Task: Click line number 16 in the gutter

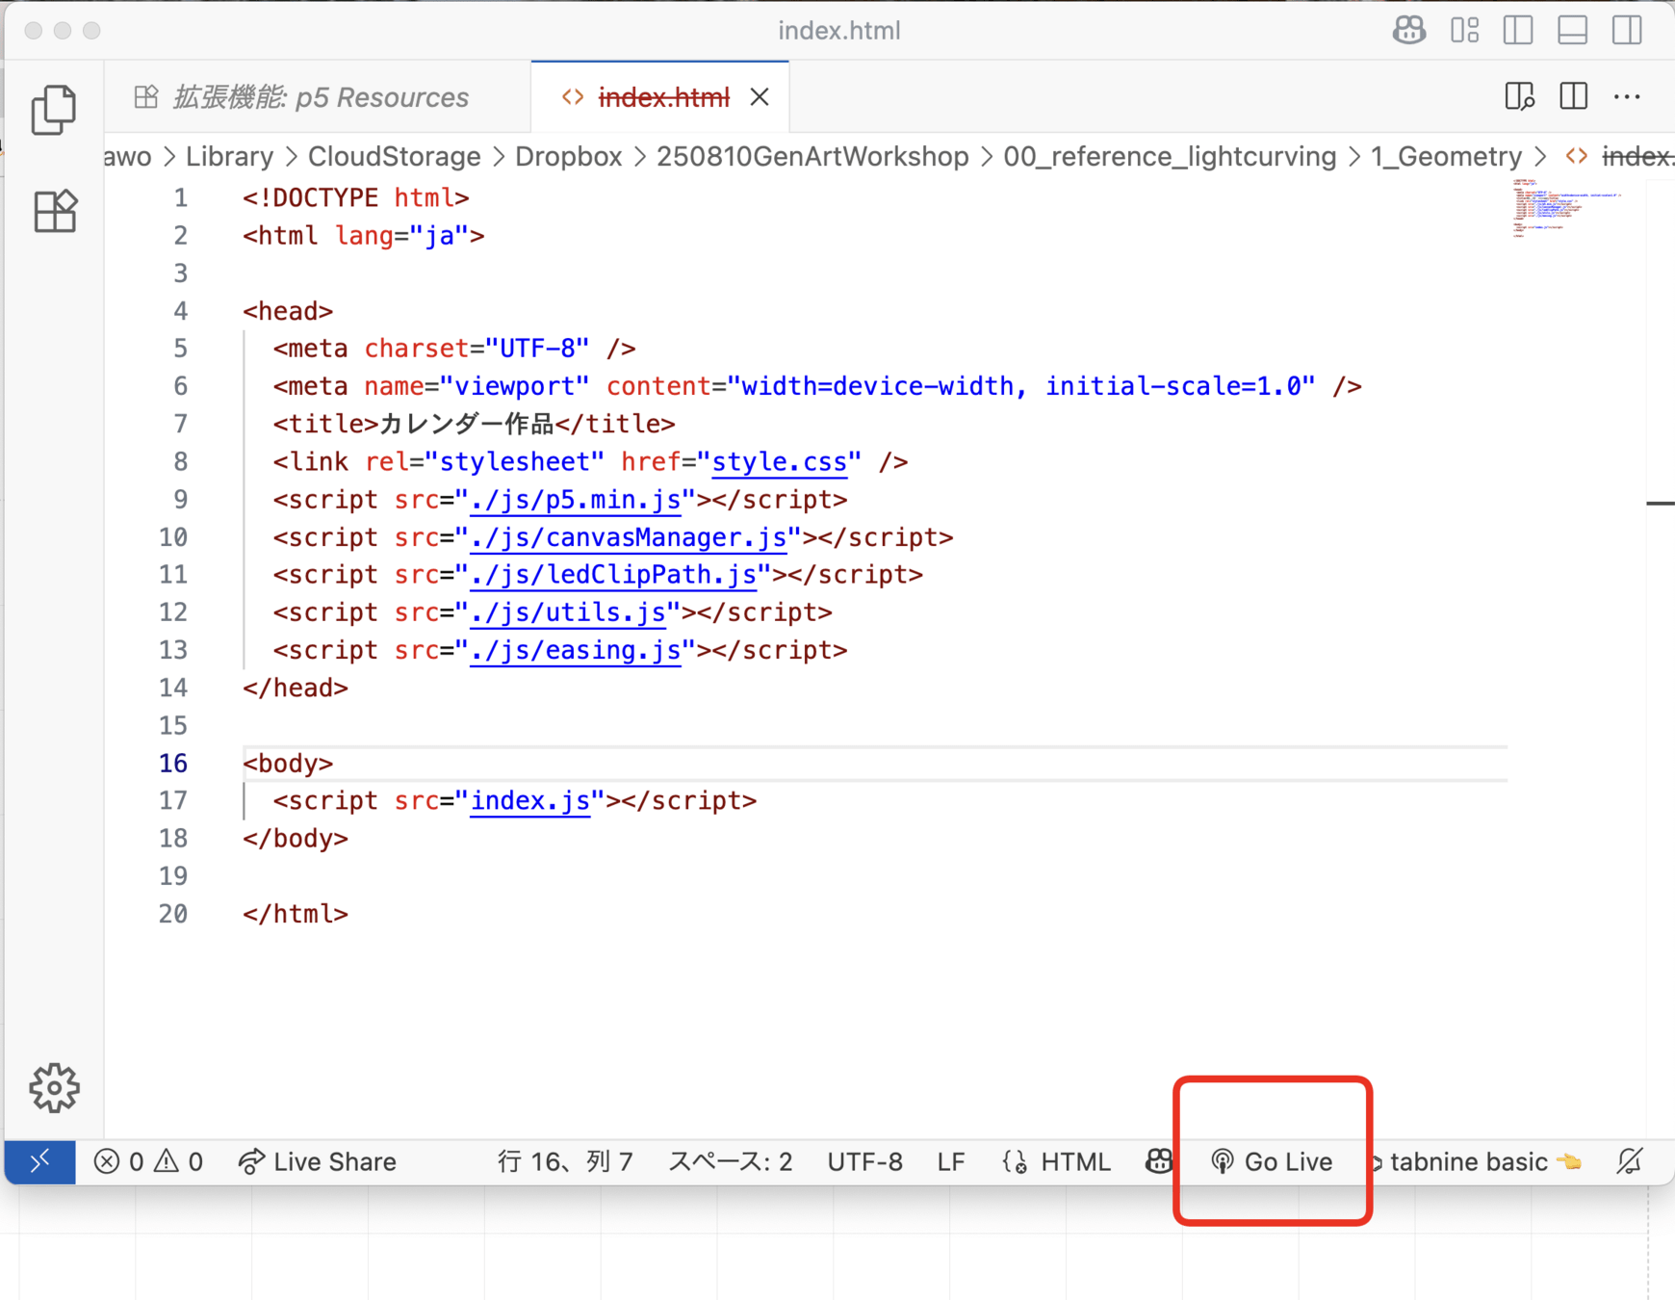Action: pos(173,764)
